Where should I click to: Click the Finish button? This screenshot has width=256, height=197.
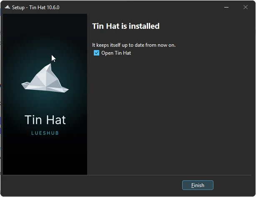[198, 185]
